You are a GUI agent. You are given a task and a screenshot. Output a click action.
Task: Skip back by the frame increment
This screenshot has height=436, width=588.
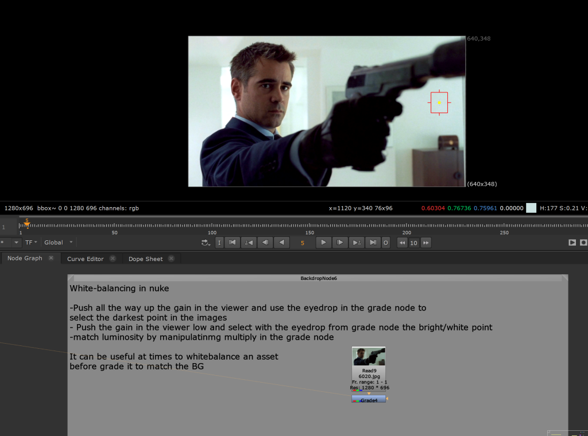click(x=402, y=243)
